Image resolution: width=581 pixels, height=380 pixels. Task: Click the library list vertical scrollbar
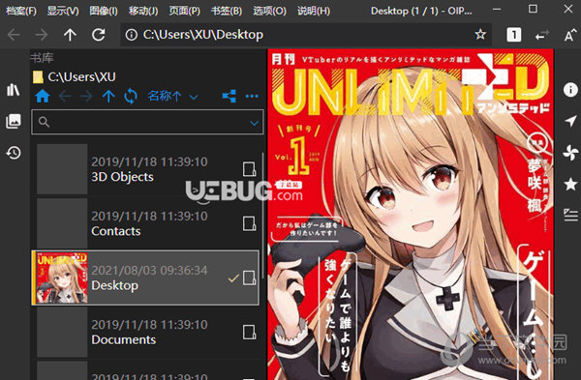262,215
